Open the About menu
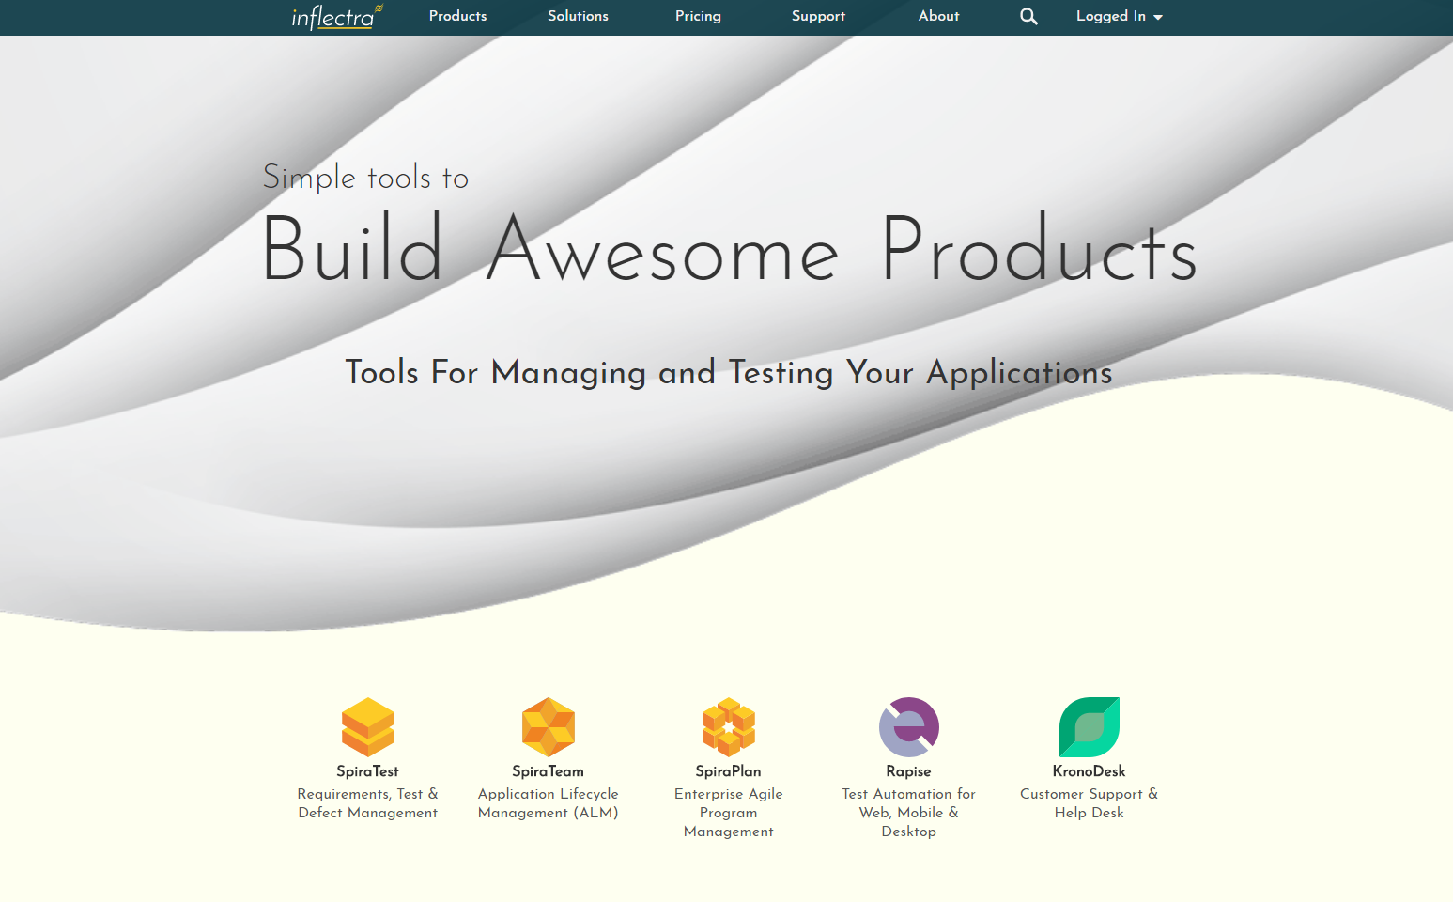 tap(938, 17)
